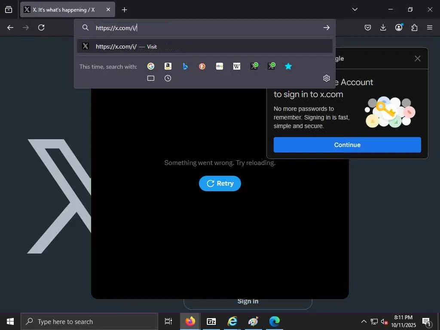Search history with the clock icon
Screen dimensions: 440x330
coord(168,78)
